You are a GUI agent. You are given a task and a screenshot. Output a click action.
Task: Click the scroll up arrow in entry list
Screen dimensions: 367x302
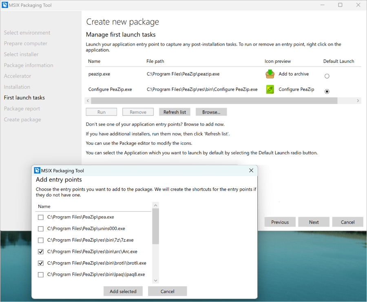coord(156,205)
